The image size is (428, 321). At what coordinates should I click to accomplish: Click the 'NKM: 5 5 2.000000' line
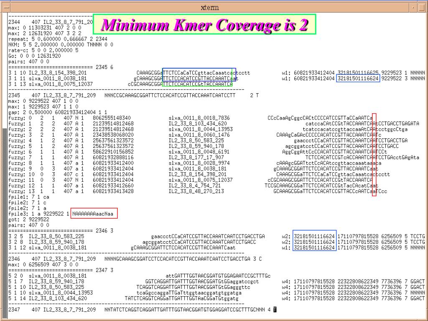(61, 44)
